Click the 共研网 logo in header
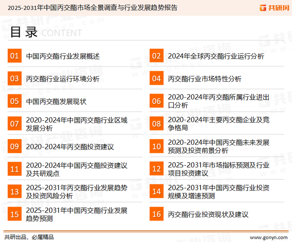Image resolution: width=292 pixels, height=242 pixels. click(274, 8)
